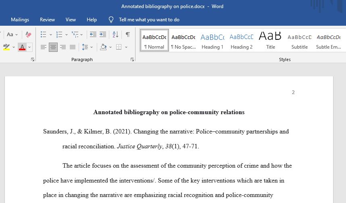Screen dimensions: 346x203
Task: Open the Help tab
Action: pos(92,20)
